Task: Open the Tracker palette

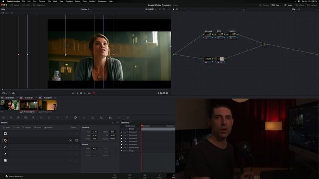Action: [84, 118]
